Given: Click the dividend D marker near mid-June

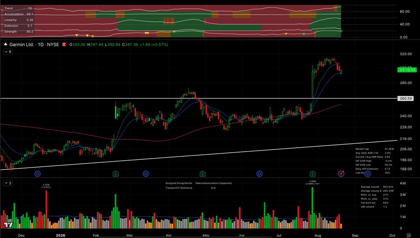Looking at the screenshot, I should (259, 174).
